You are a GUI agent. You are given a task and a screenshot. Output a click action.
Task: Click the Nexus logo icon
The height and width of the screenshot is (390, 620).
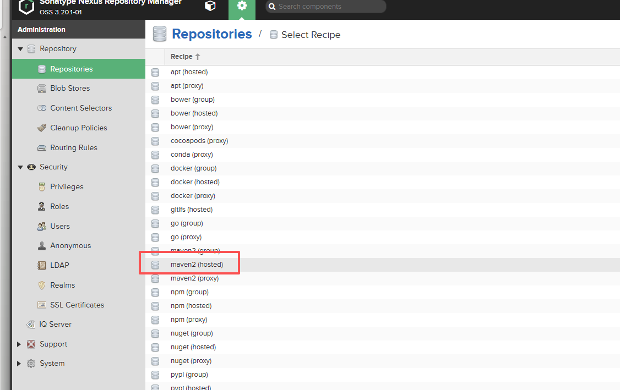point(26,7)
